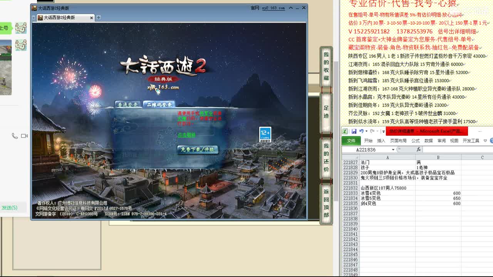Select cell starting with 鬼火项链三S项链
This screenshot has height=277, width=493.
[387, 178]
